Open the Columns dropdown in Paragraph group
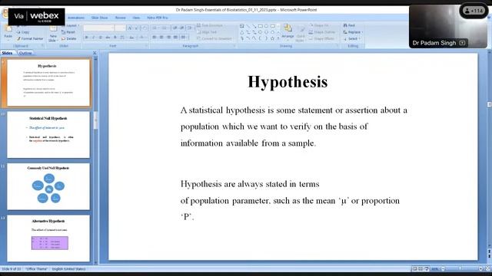492x276 pixels. 184,38
